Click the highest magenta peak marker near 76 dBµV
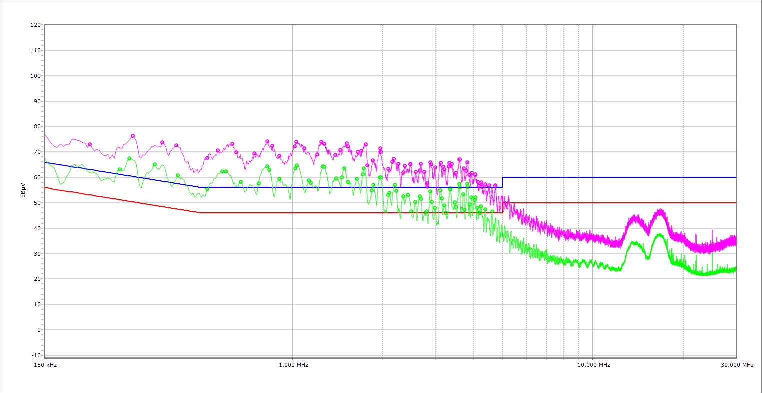762x393 pixels. [x=133, y=136]
